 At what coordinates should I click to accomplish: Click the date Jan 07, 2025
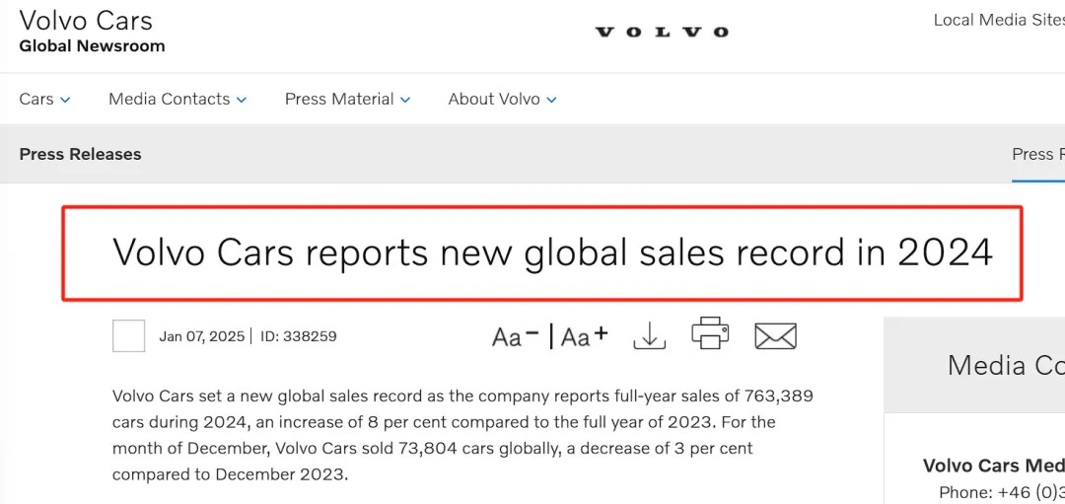(202, 336)
